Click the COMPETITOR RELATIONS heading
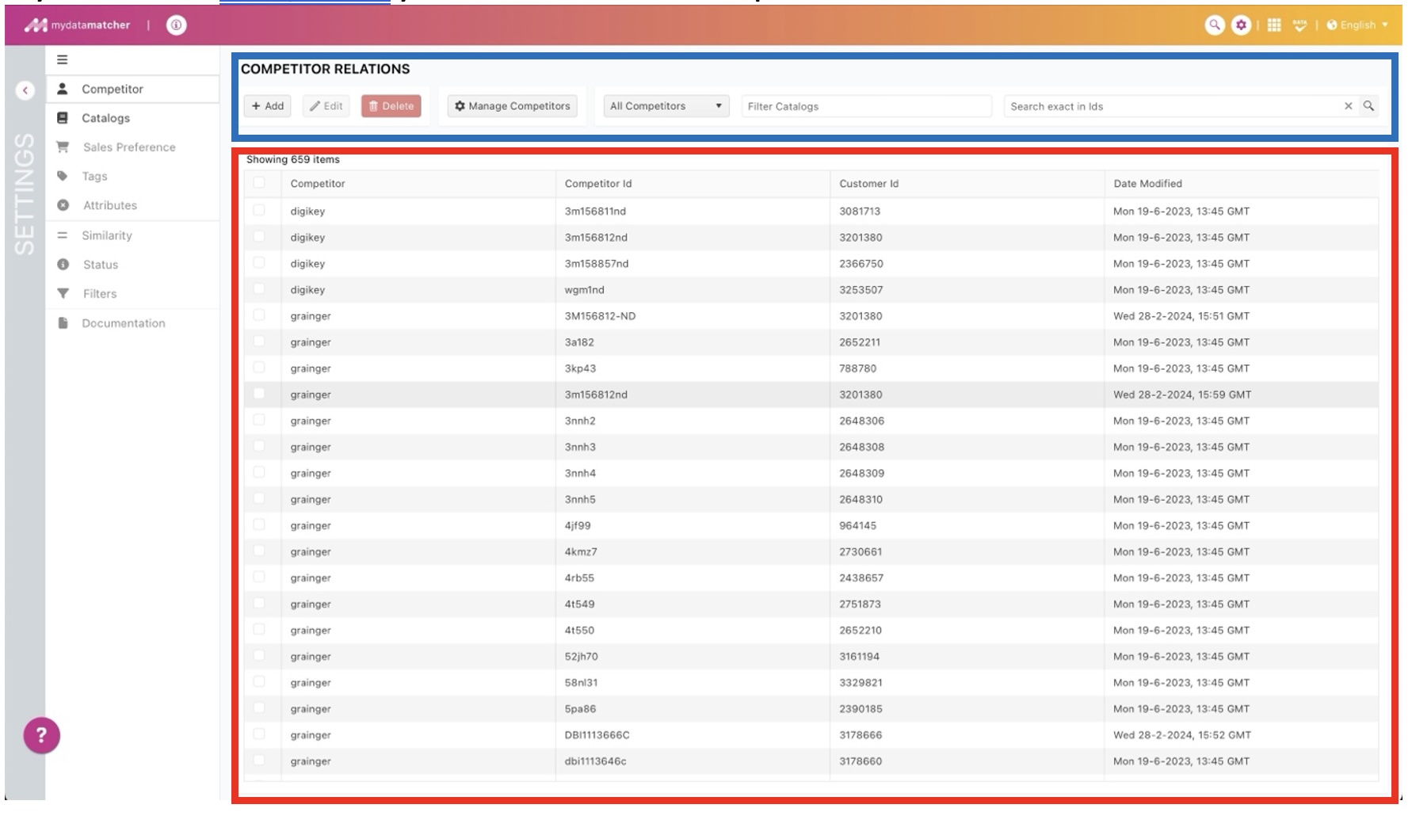The width and height of the screenshot is (1412, 816). (326, 69)
